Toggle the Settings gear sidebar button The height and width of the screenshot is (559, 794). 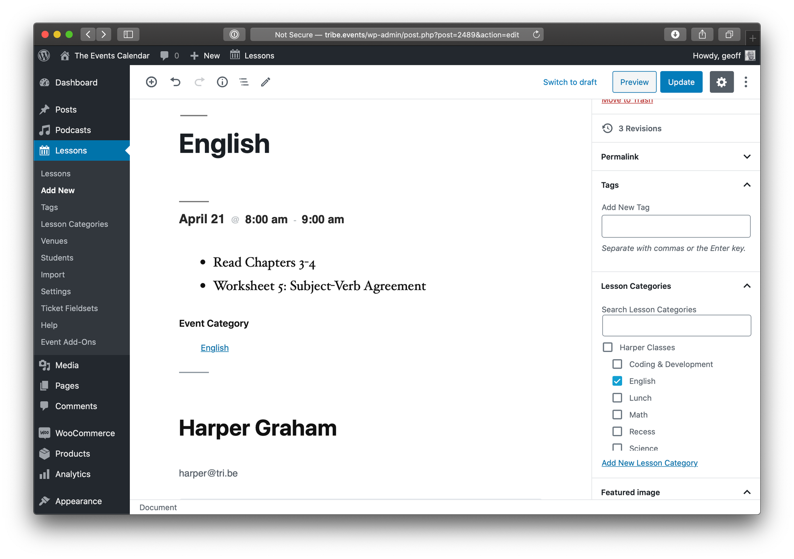tap(721, 82)
